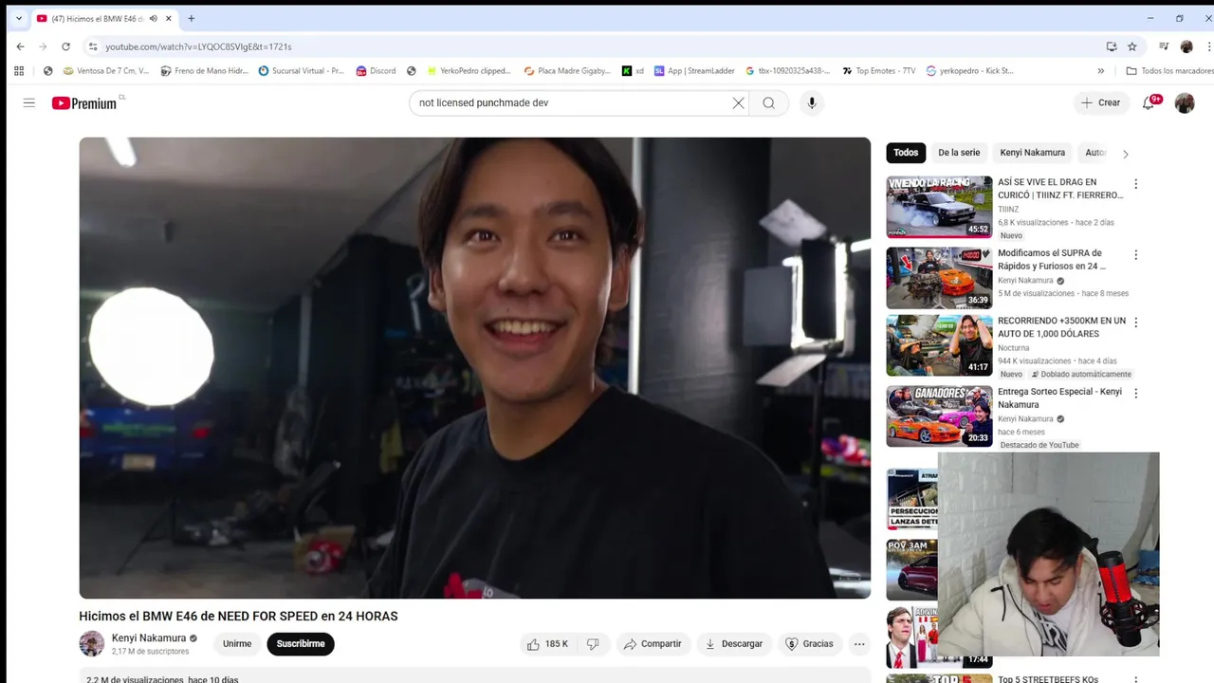Open Todos los marcadores folder
The width and height of the screenshot is (1214, 683).
pyautogui.click(x=1169, y=70)
